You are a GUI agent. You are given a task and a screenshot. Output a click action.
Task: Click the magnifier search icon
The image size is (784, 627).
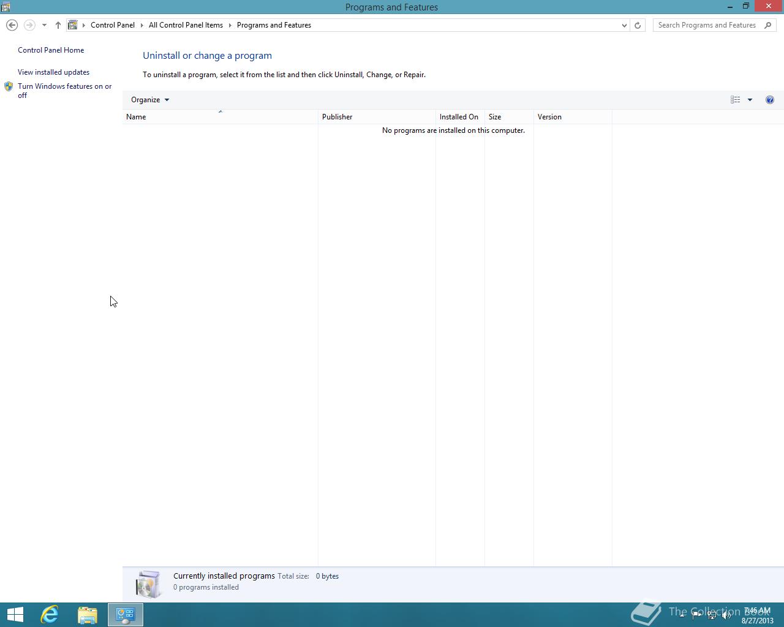(x=768, y=25)
